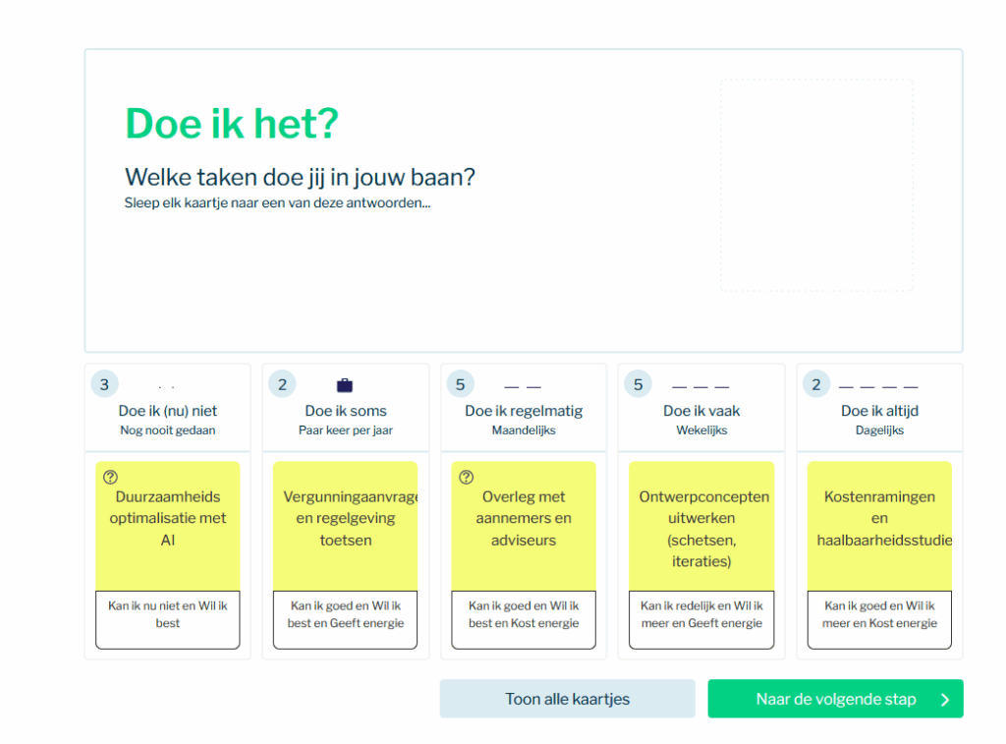Click the help icon on 'Overleg met aannemers' card
The height and width of the screenshot is (744, 1006).
[x=467, y=478]
